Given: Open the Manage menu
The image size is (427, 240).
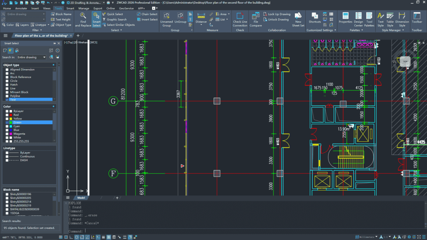Looking at the screenshot, I should click(x=84, y=7).
